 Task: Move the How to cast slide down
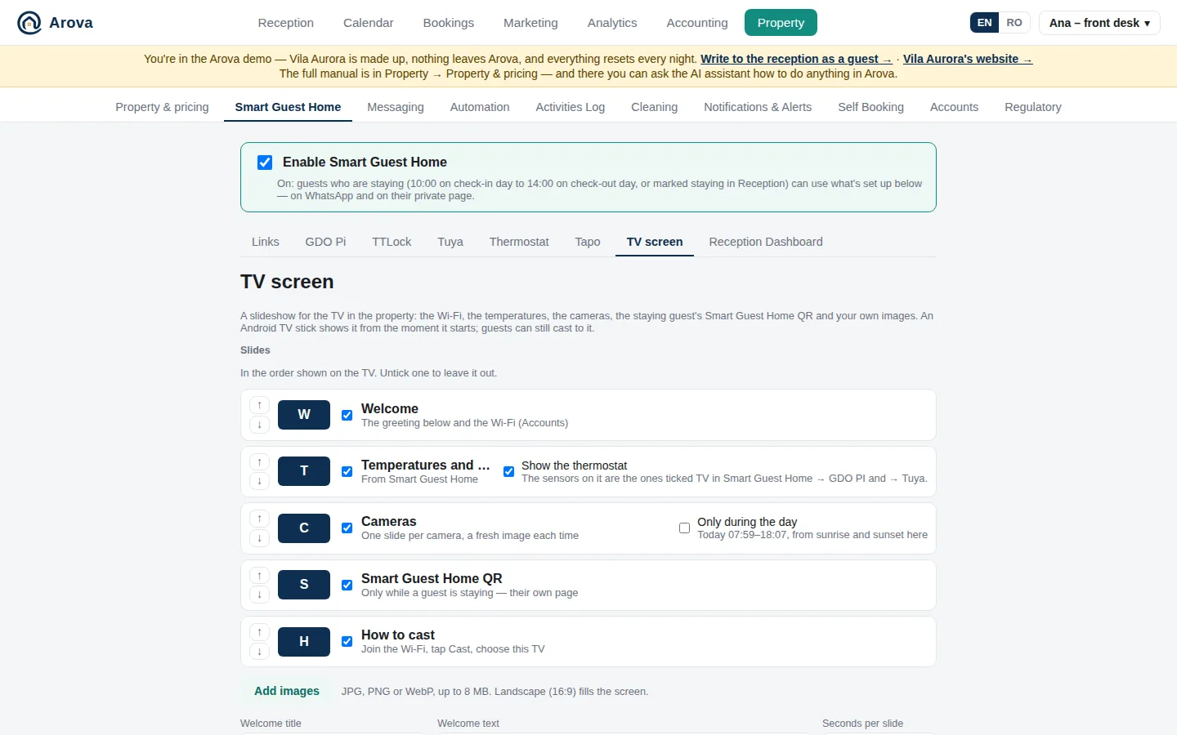[259, 652]
